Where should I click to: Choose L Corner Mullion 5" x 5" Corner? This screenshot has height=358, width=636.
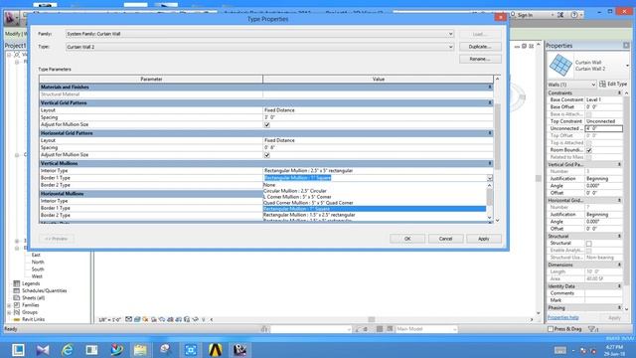[x=375, y=197]
